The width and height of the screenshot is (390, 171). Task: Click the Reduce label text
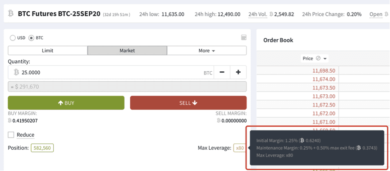click(26, 135)
